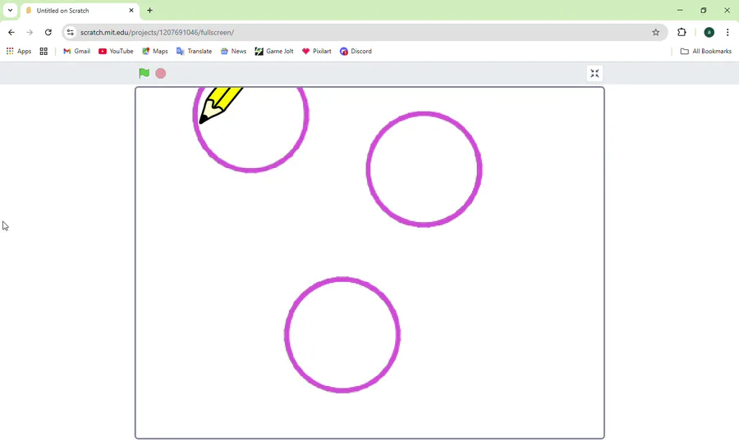Reload the Scratch page
This screenshot has height=441, width=739.
(48, 33)
